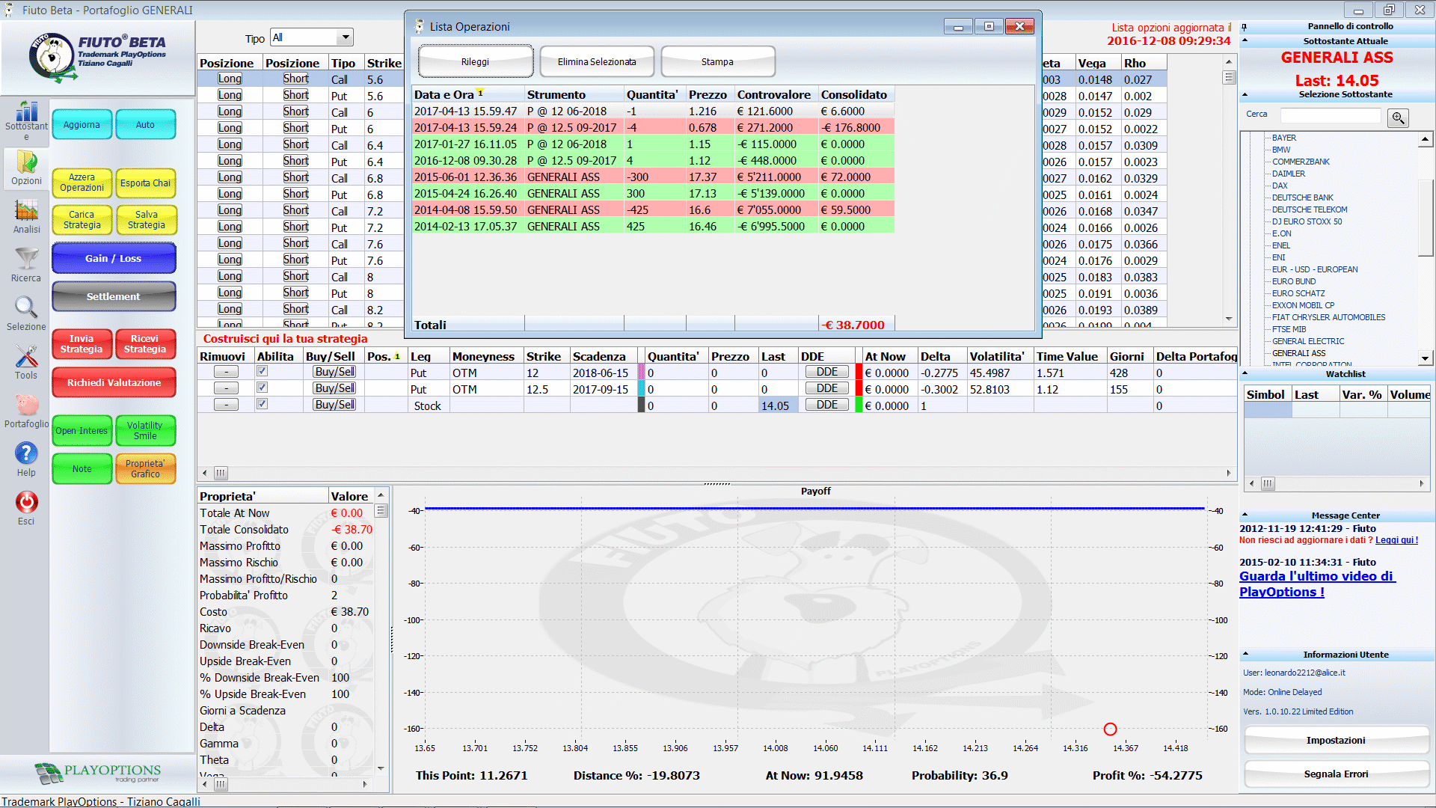This screenshot has height=808, width=1436.
Task: Open Guarda l'ultimo video di PlayOptions link
Action: pyautogui.click(x=1317, y=584)
